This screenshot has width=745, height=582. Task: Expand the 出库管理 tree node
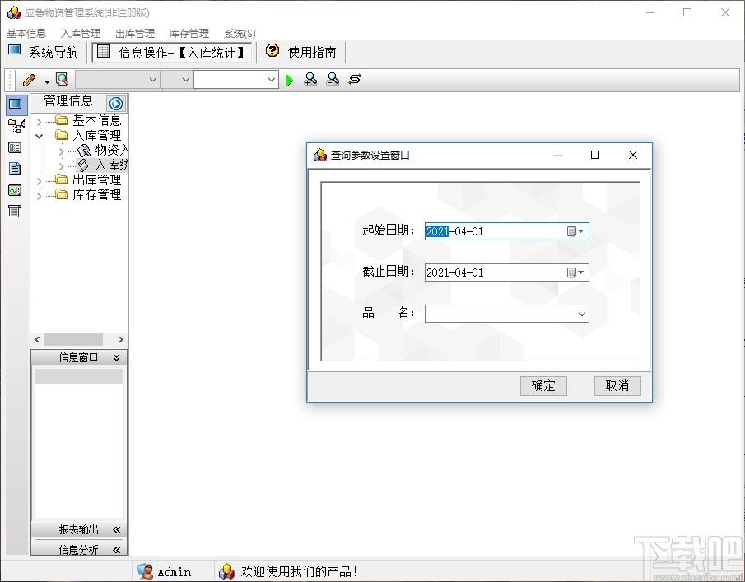point(39,181)
